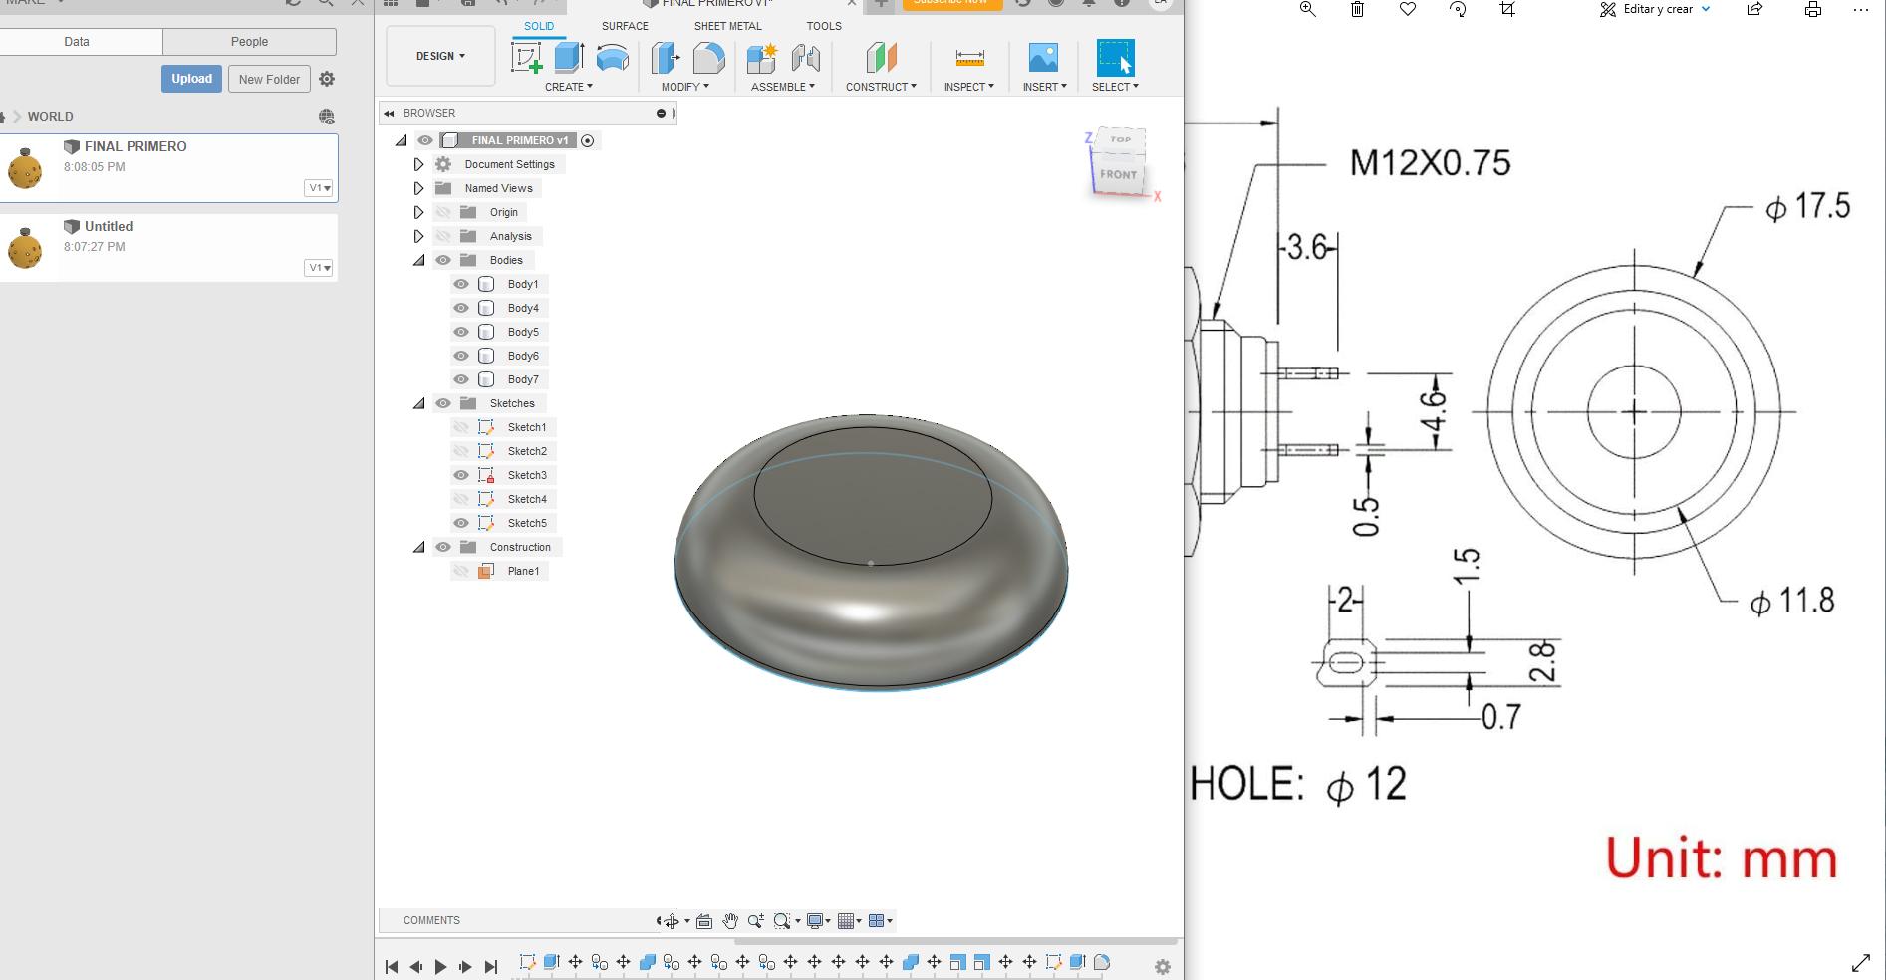
Task: Jump to timeline beginning
Action: pos(392,967)
